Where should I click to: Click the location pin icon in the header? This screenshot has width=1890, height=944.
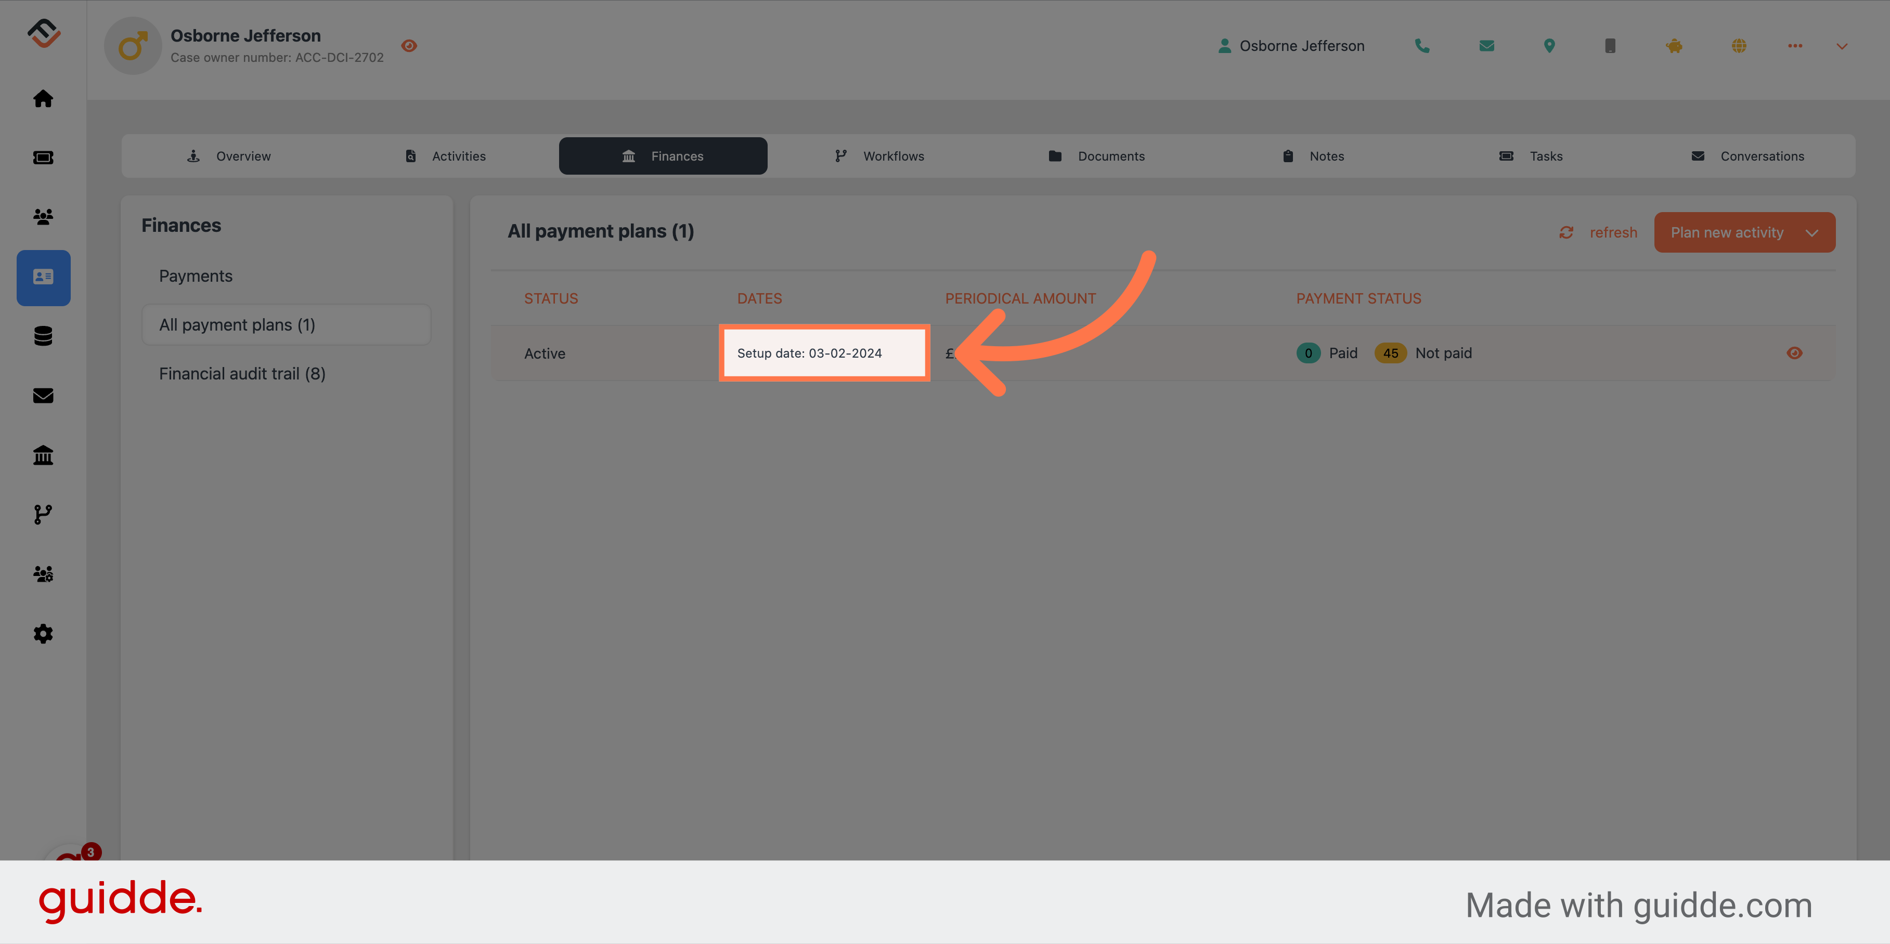coord(1548,46)
